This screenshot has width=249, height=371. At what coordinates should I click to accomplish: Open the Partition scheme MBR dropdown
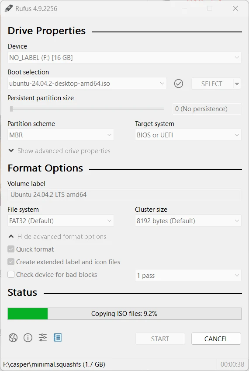[x=60, y=135]
